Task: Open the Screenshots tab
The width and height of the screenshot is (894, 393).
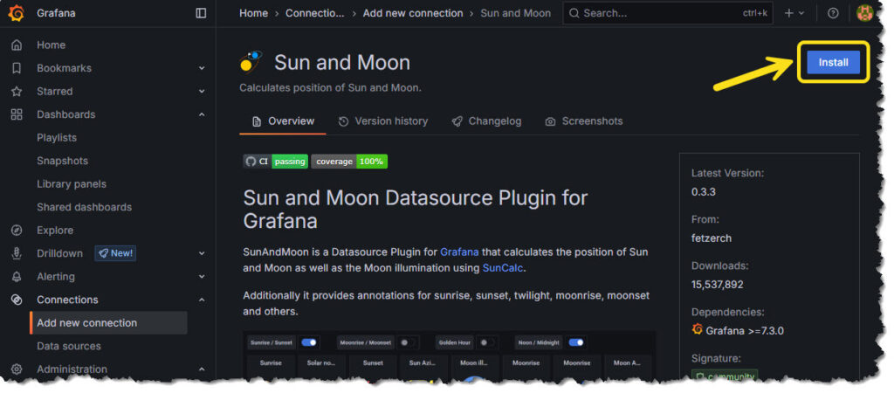Action: pyautogui.click(x=584, y=121)
